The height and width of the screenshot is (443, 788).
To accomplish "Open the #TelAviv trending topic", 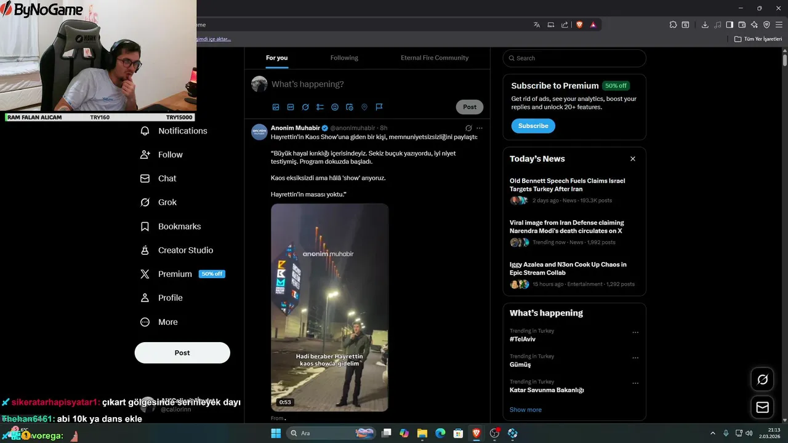I will pyautogui.click(x=523, y=339).
